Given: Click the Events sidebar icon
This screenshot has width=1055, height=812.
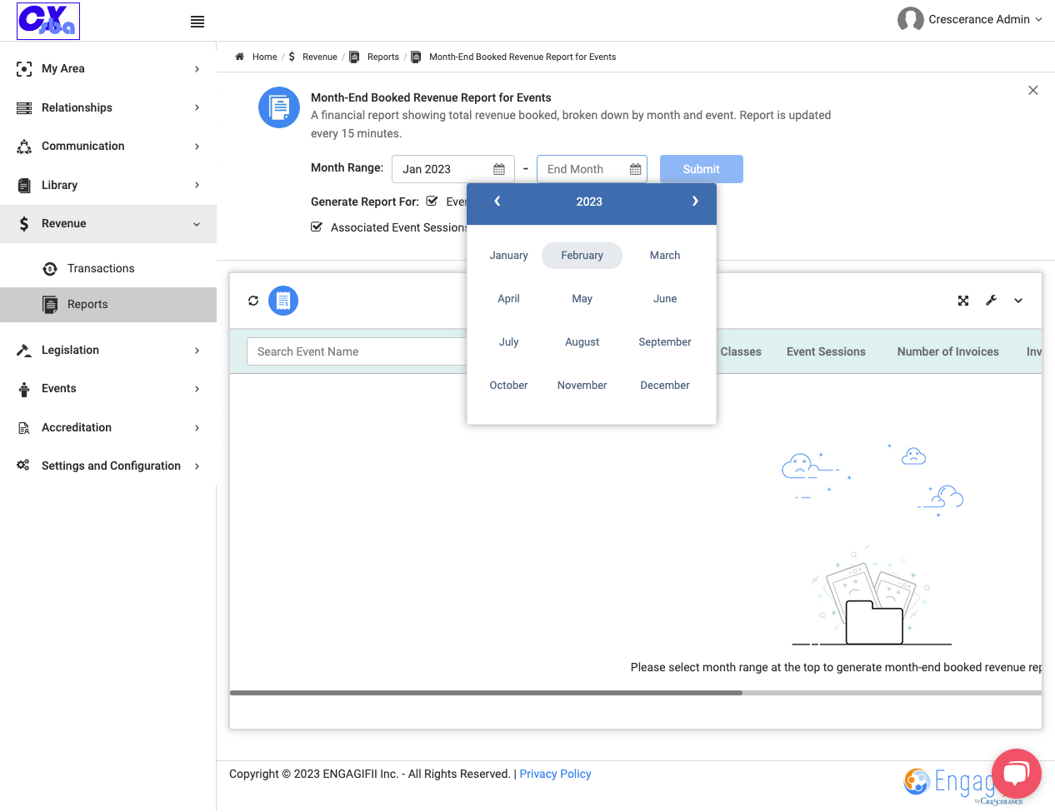Looking at the screenshot, I should click(x=24, y=389).
